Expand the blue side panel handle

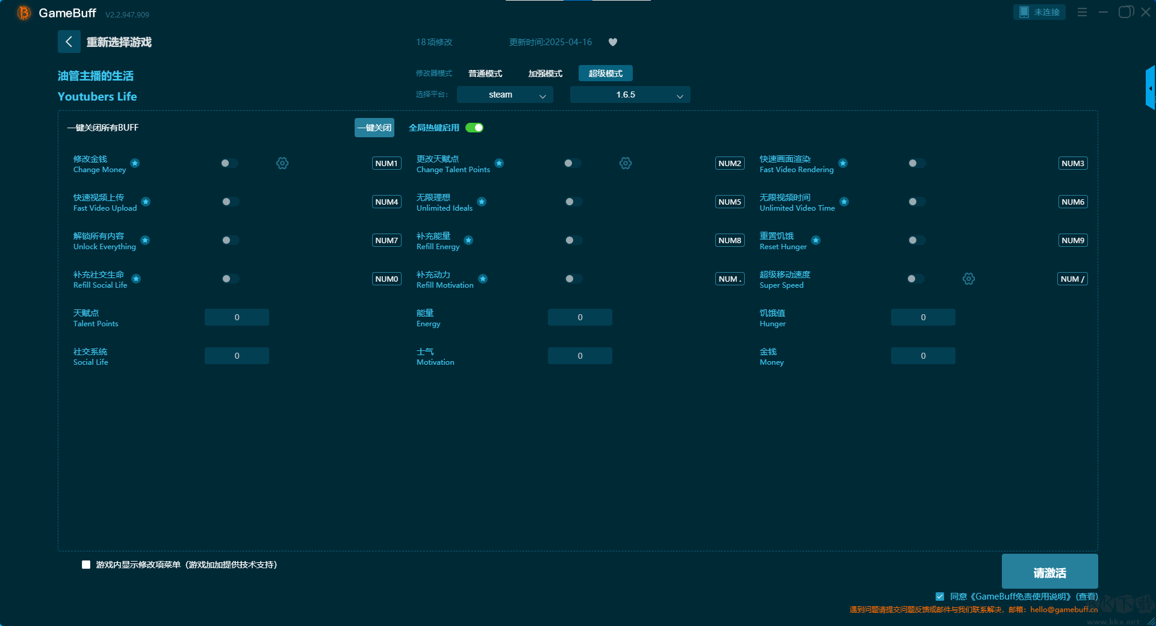1151,88
